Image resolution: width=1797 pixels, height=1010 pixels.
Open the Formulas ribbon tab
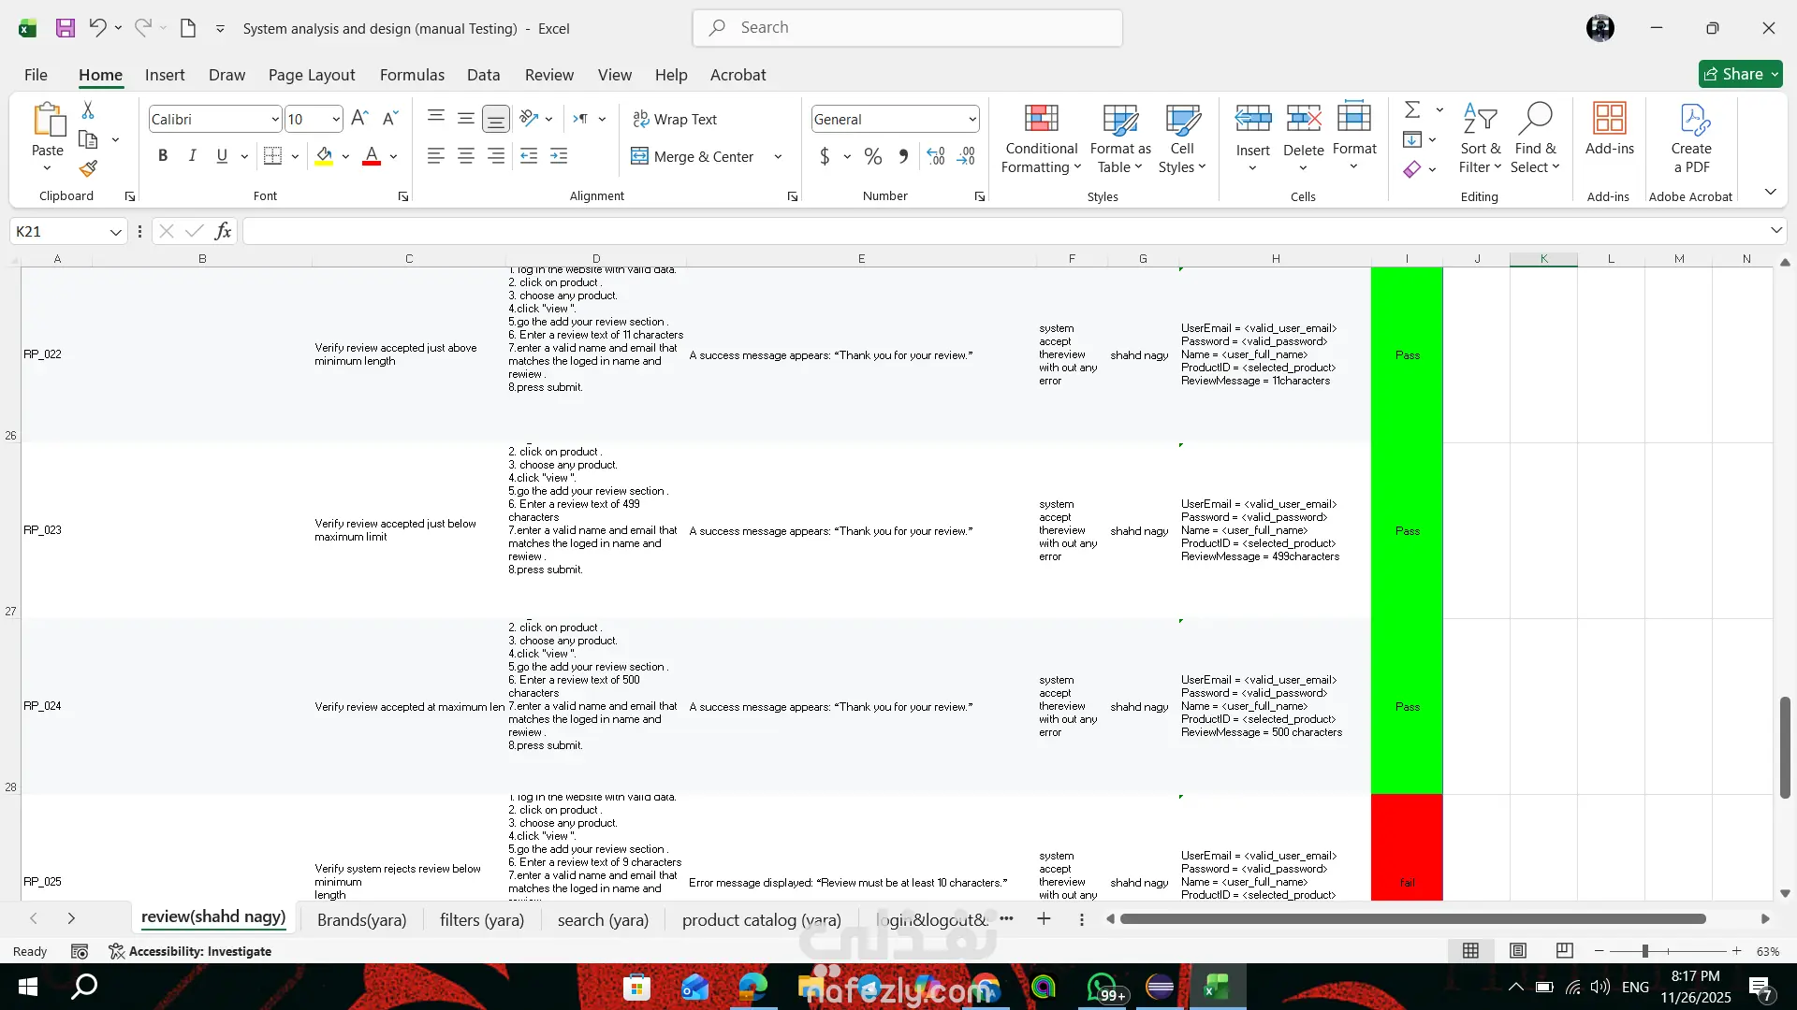pos(412,75)
